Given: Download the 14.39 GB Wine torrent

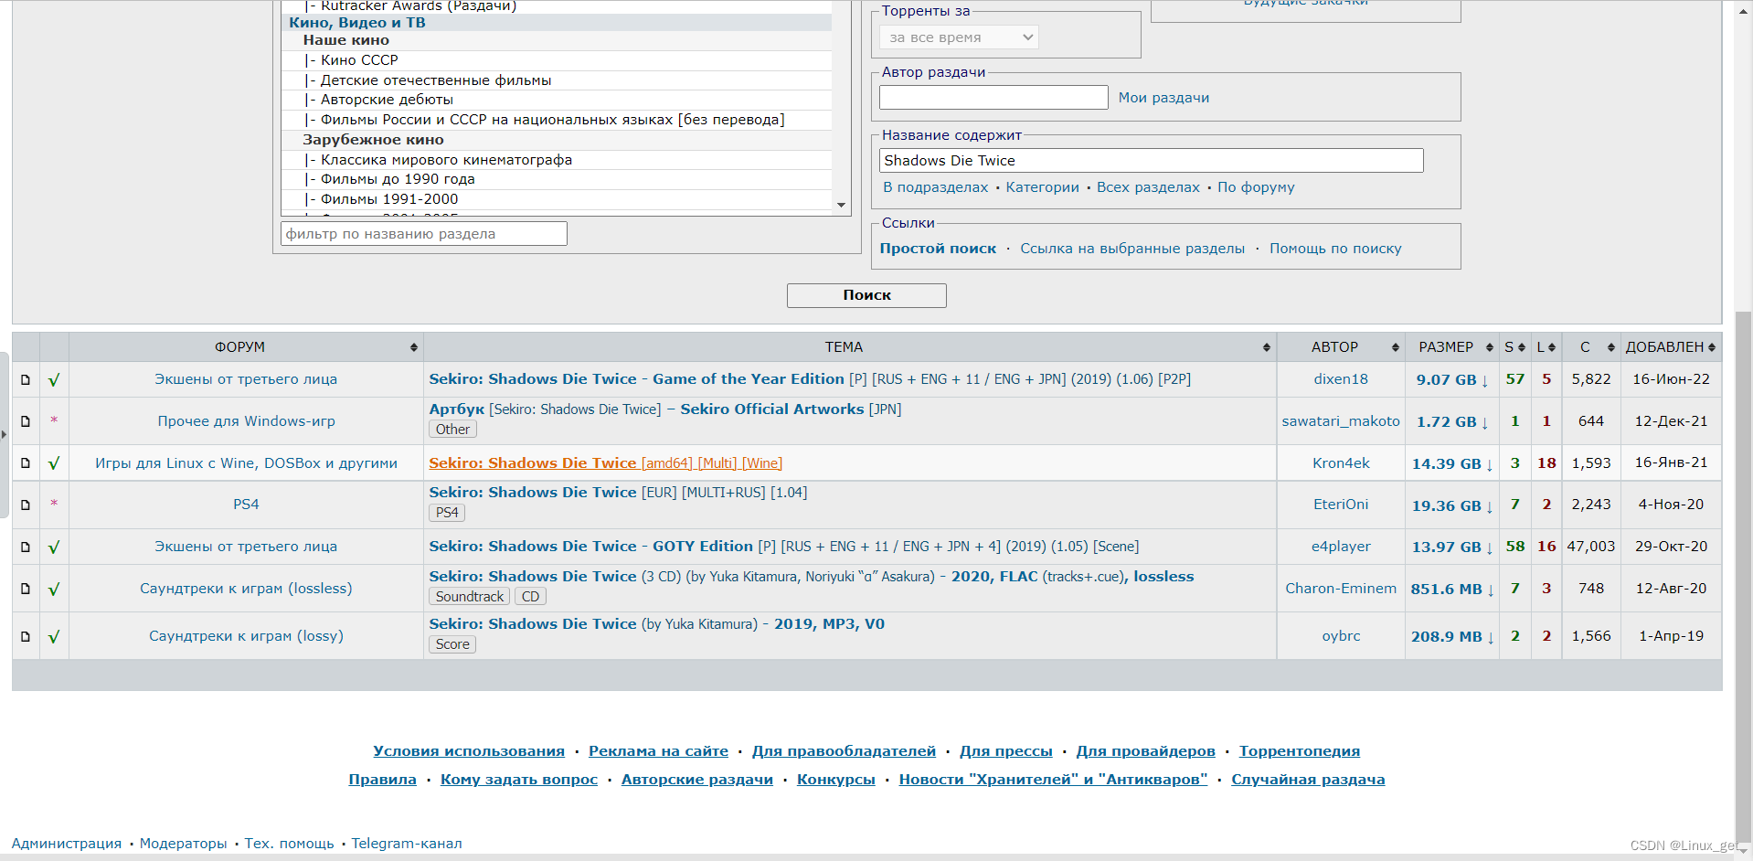Looking at the screenshot, I should [x=1452, y=464].
